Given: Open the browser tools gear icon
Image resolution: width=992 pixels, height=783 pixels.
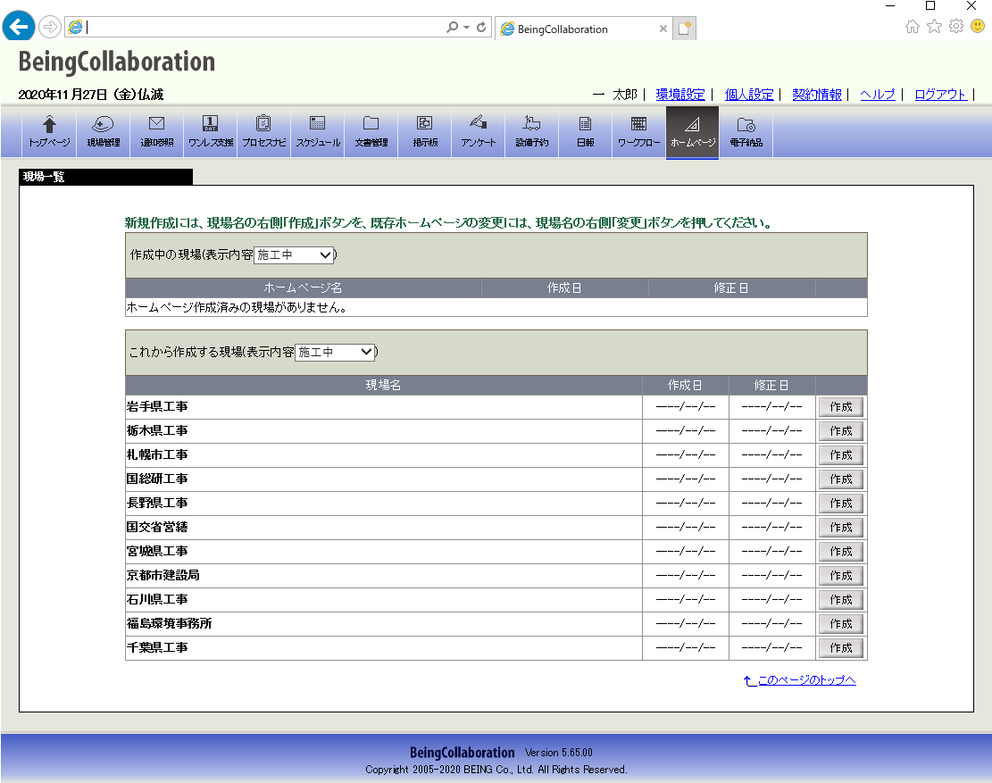Looking at the screenshot, I should click(x=956, y=26).
